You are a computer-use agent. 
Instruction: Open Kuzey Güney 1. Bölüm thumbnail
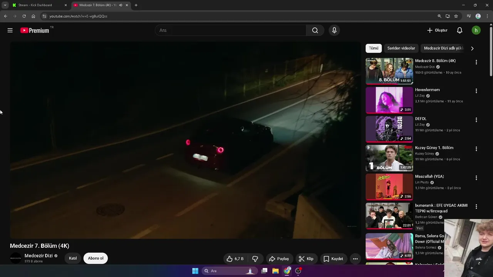(x=389, y=158)
